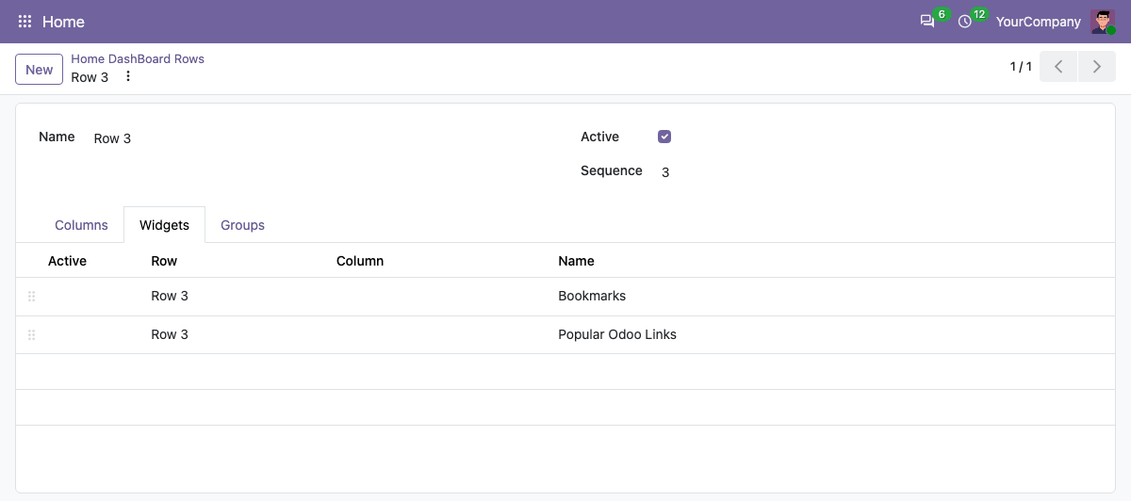1131x501 pixels.
Task: Sort by the Row column header
Action: pyautogui.click(x=164, y=261)
